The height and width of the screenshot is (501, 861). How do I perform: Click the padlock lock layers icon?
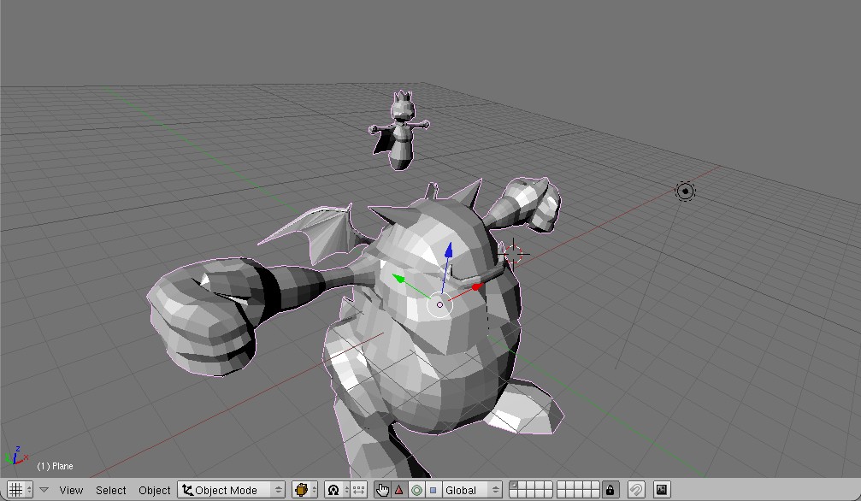tap(610, 490)
